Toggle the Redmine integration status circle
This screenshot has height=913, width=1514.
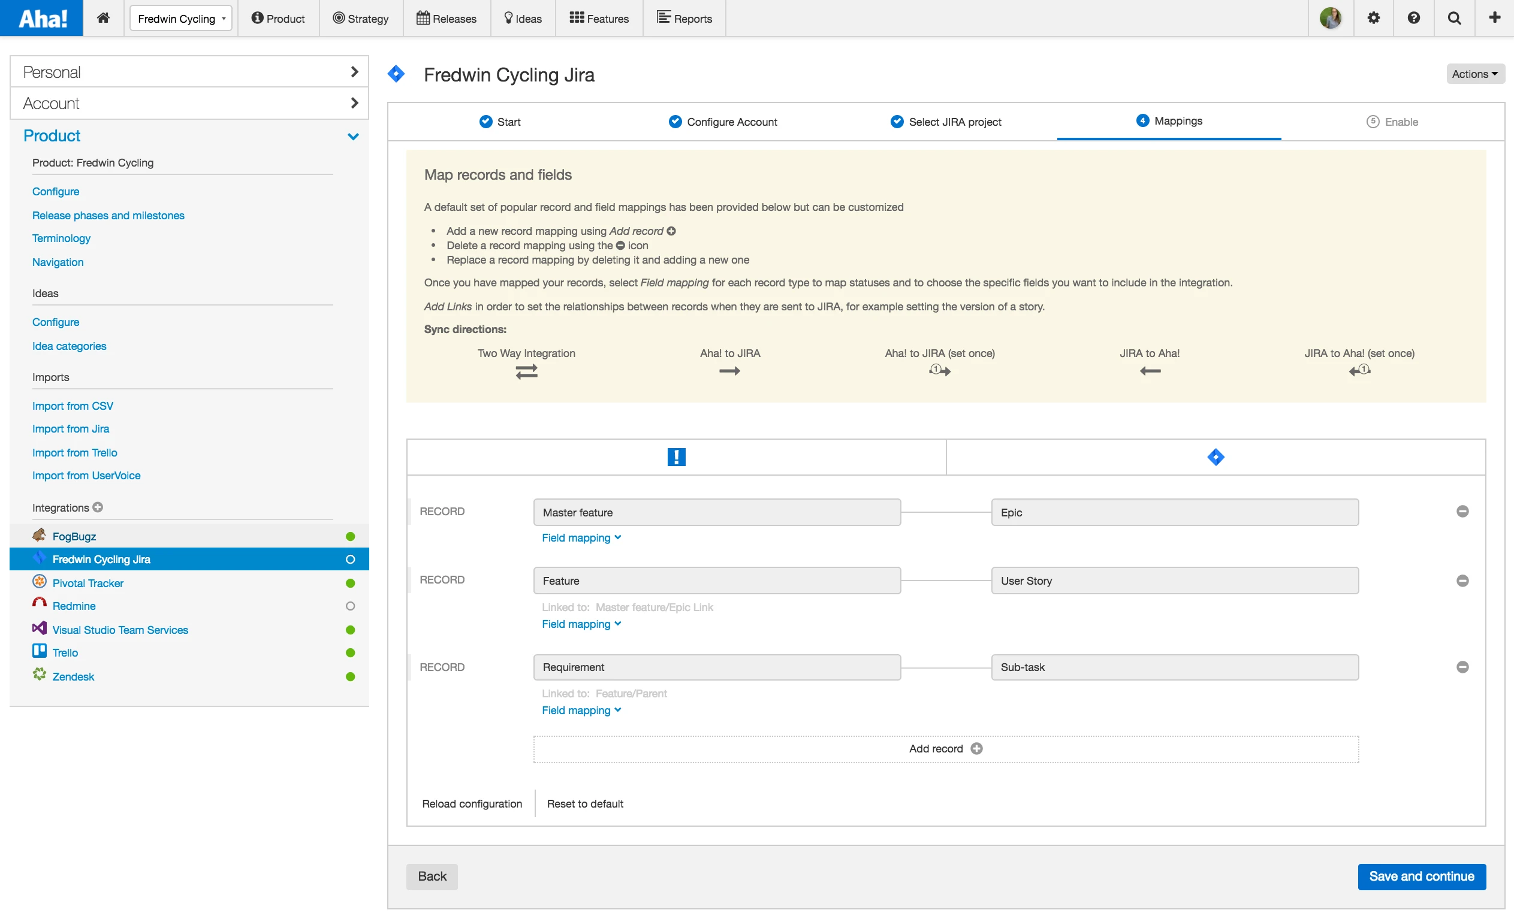350,606
